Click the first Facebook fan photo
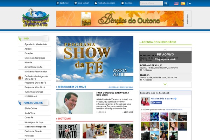The height and width of the screenshot is (140, 210). [x=145, y=117]
